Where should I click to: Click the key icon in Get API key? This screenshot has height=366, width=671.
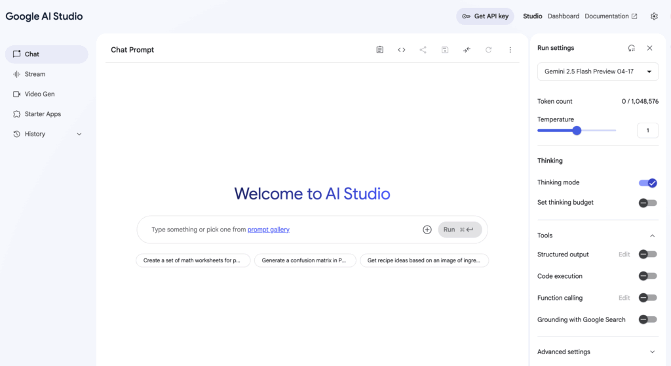[466, 16]
